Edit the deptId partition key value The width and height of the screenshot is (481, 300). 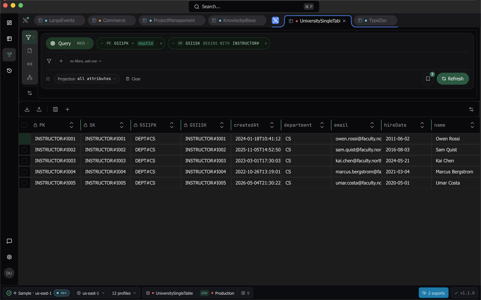[x=146, y=43]
